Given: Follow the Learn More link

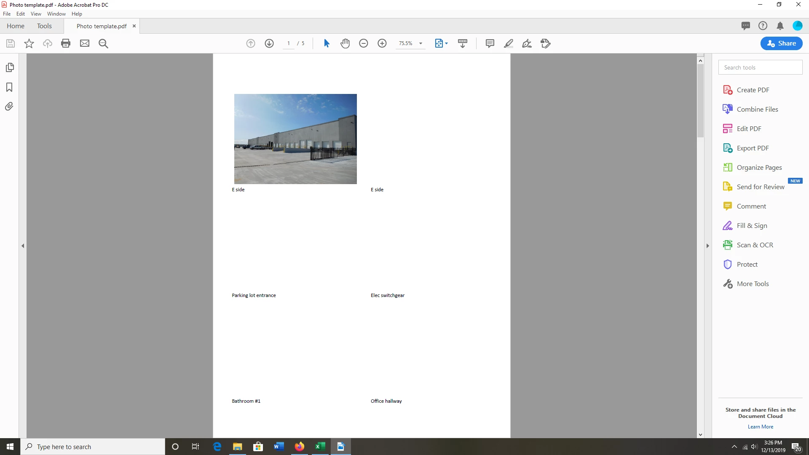Looking at the screenshot, I should coord(760,427).
